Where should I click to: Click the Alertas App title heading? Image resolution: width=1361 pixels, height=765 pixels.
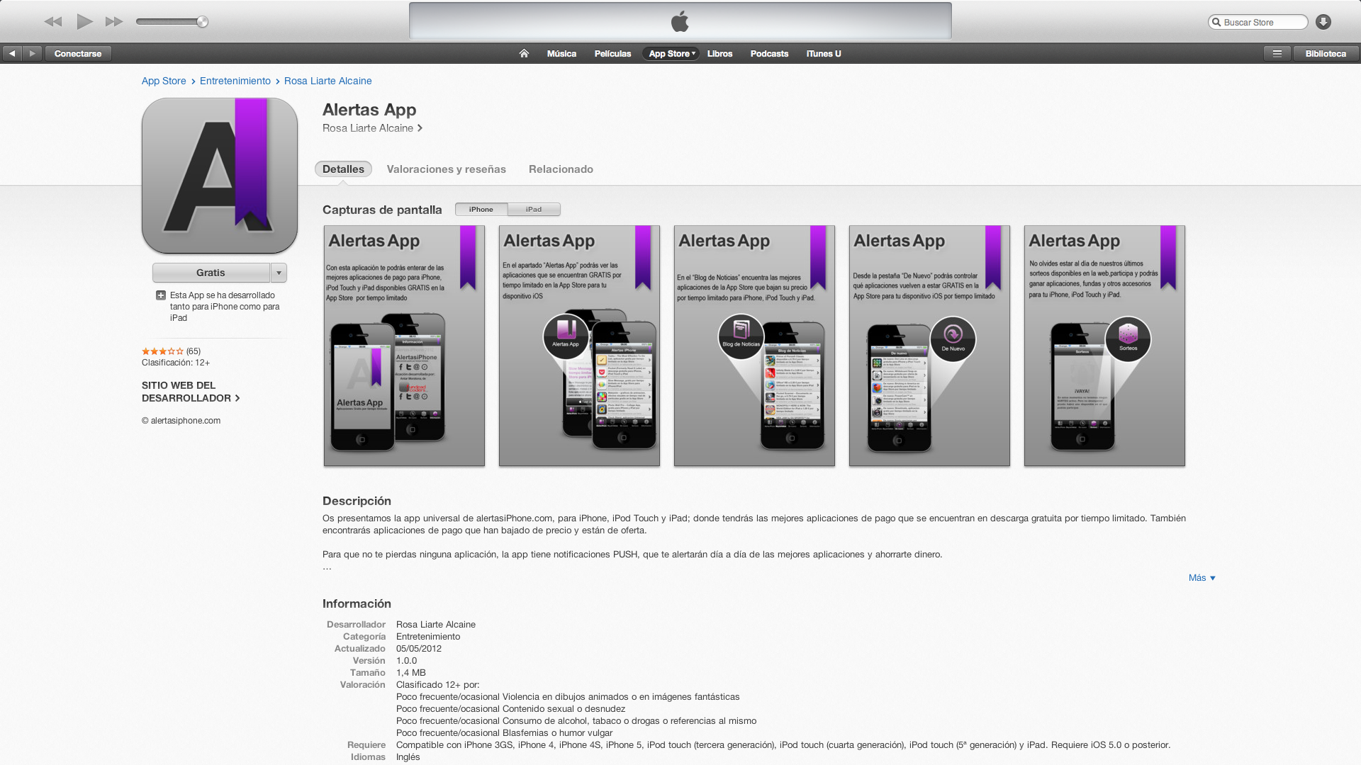[369, 110]
